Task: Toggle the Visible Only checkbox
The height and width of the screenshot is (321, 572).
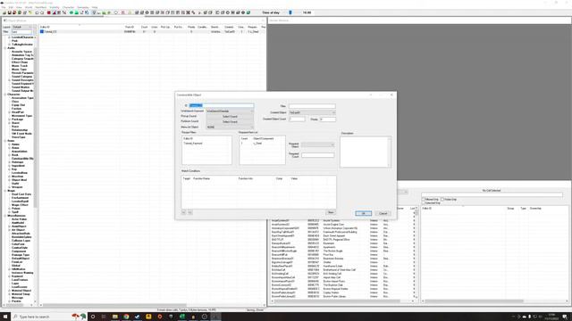Action: click(x=442, y=200)
